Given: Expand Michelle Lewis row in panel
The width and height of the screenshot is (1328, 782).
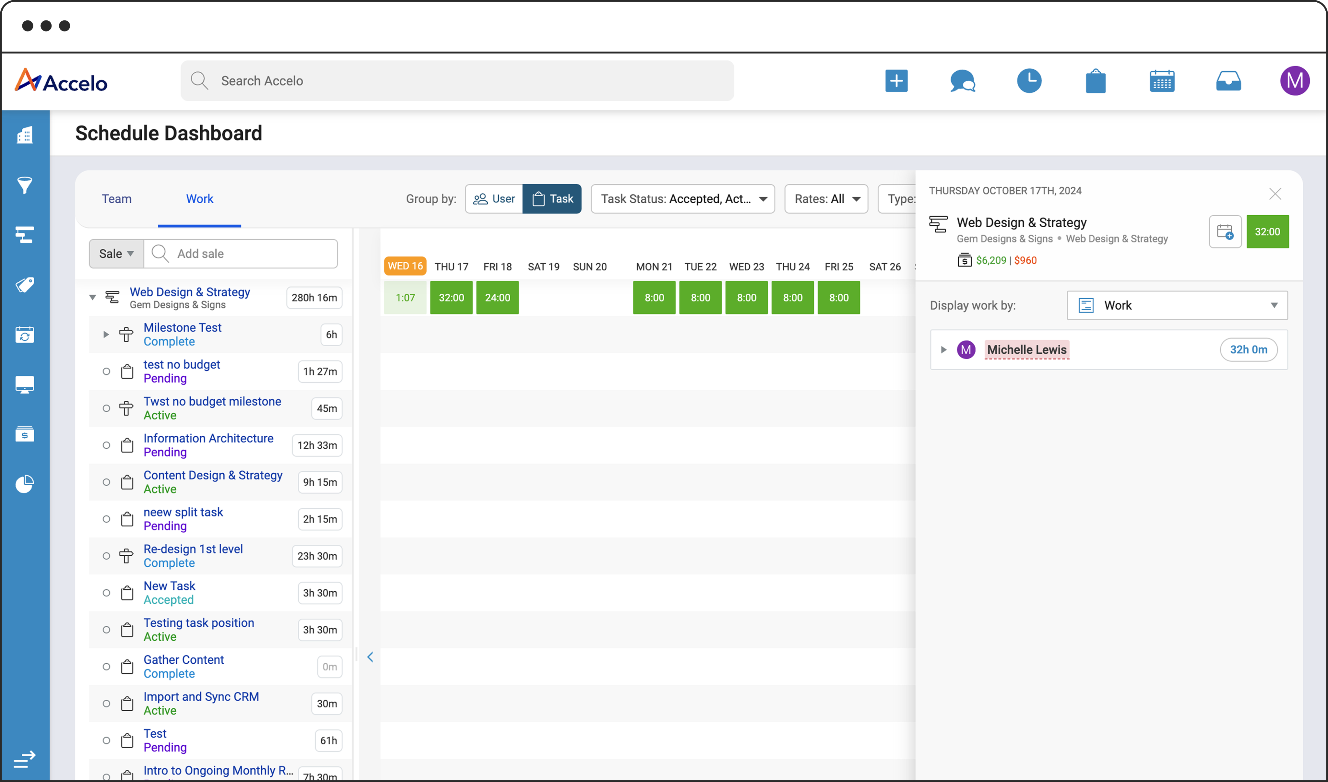Looking at the screenshot, I should (943, 350).
